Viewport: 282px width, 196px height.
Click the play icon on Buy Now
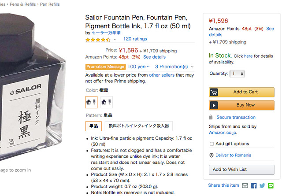pos(214,105)
